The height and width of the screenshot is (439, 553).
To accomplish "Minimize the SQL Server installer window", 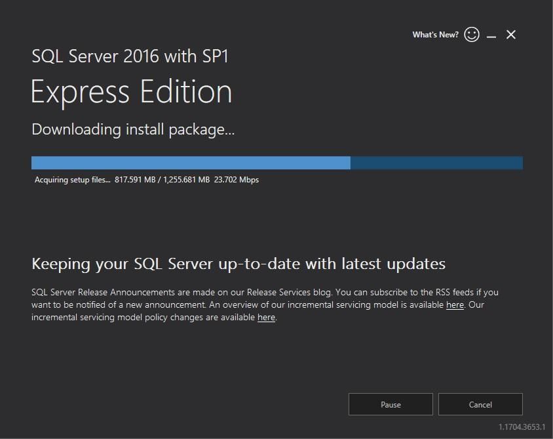I will coord(491,35).
